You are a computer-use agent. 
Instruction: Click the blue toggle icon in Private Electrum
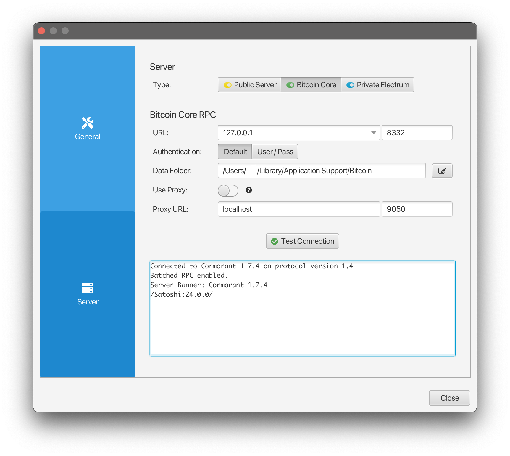350,85
